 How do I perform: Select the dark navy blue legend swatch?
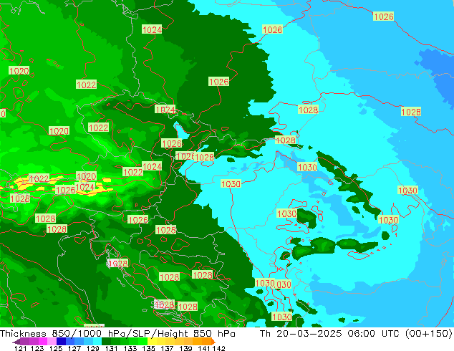click(61, 342)
